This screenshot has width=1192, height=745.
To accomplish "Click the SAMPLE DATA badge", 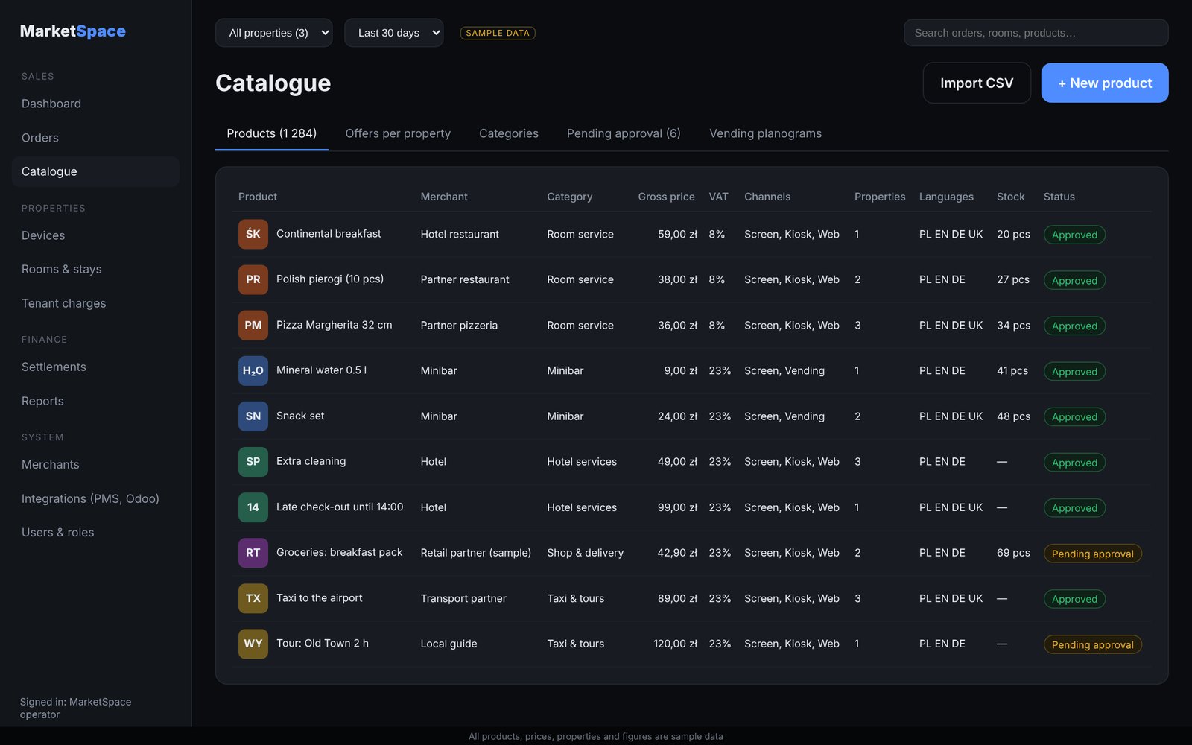I will point(498,33).
